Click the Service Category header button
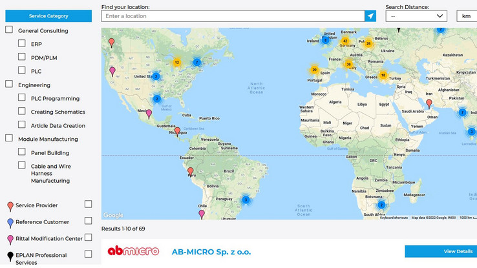Image resolution: width=477 pixels, height=268 pixels. coord(48,16)
